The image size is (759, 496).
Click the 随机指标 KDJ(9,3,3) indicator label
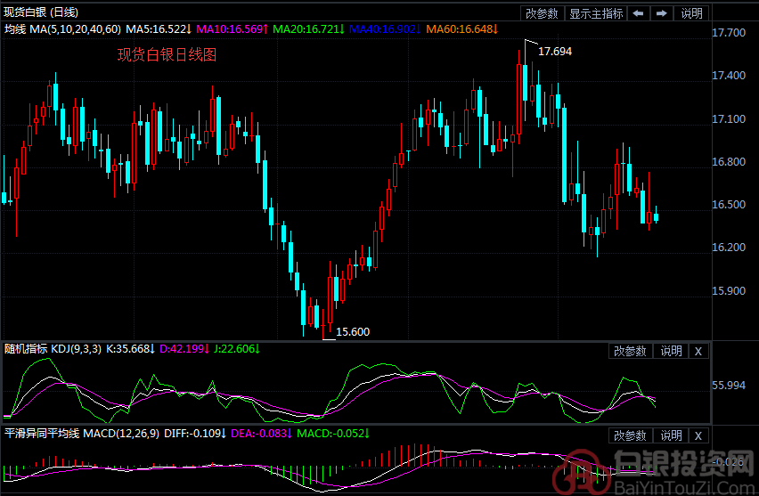pyautogui.click(x=62, y=351)
